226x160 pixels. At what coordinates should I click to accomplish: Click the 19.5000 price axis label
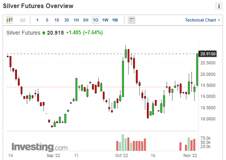coord(208,85)
